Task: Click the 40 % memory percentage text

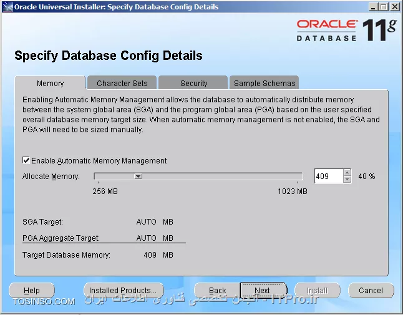Action: click(367, 177)
